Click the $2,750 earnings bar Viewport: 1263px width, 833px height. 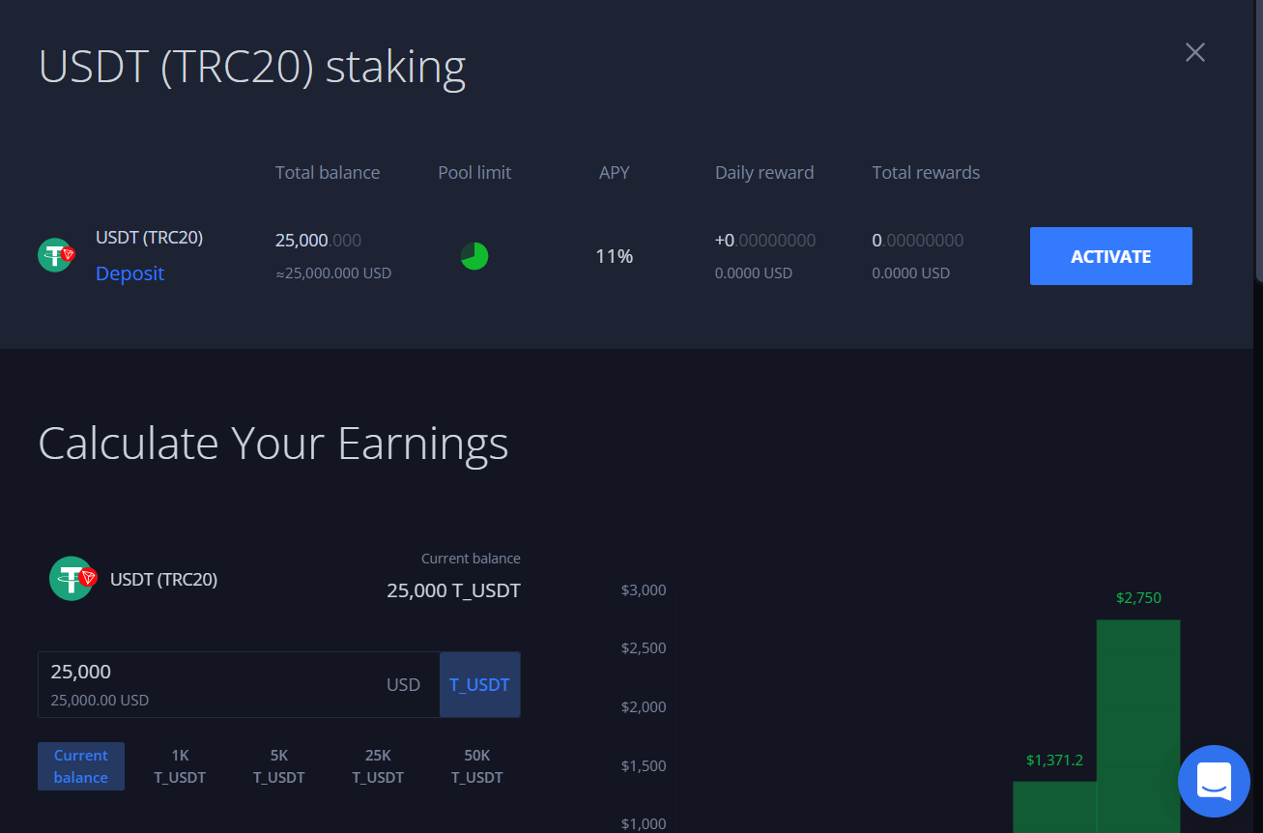click(1138, 725)
